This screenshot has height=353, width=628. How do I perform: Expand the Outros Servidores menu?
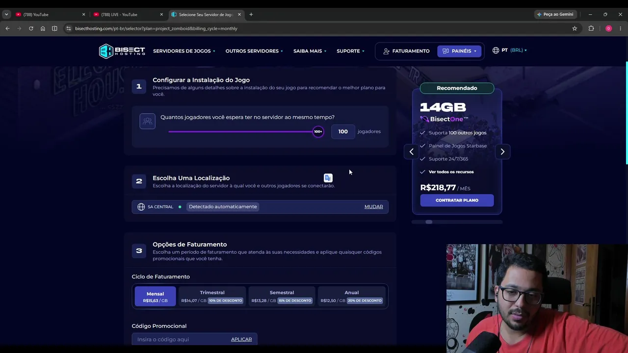(254, 51)
